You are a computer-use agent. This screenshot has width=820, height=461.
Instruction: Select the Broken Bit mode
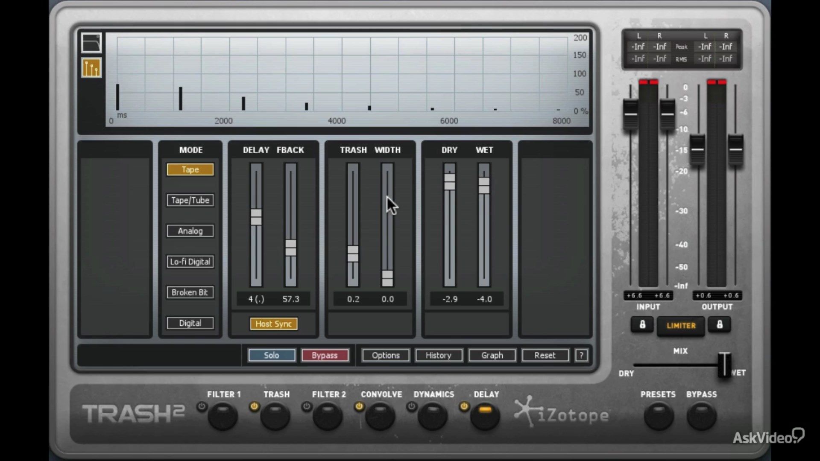(190, 292)
